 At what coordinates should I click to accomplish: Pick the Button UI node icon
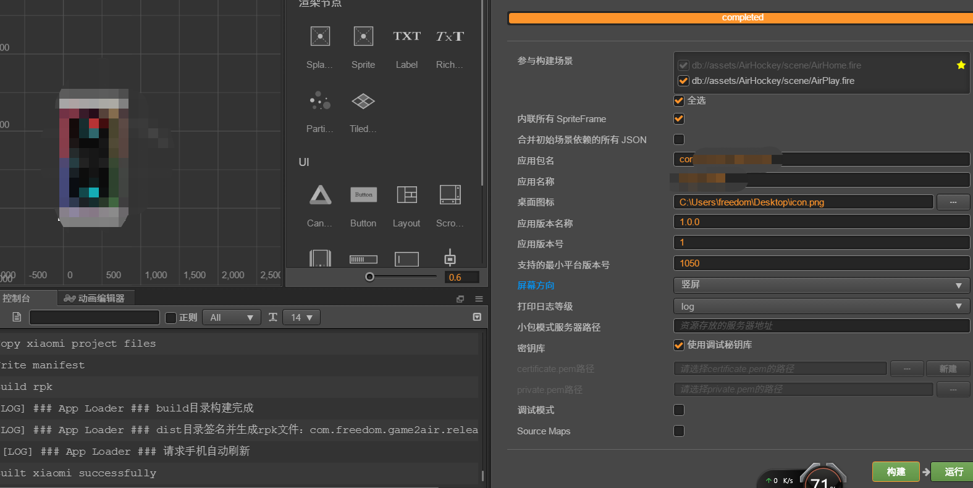363,195
